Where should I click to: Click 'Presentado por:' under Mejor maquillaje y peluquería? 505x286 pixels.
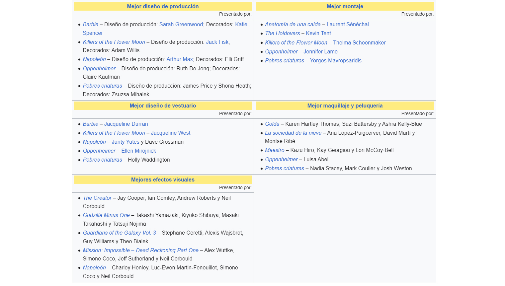click(417, 113)
